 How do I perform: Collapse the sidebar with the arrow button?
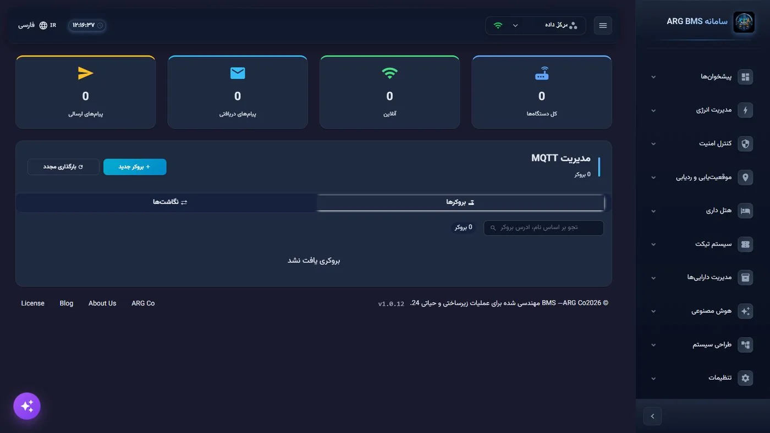pos(652,416)
